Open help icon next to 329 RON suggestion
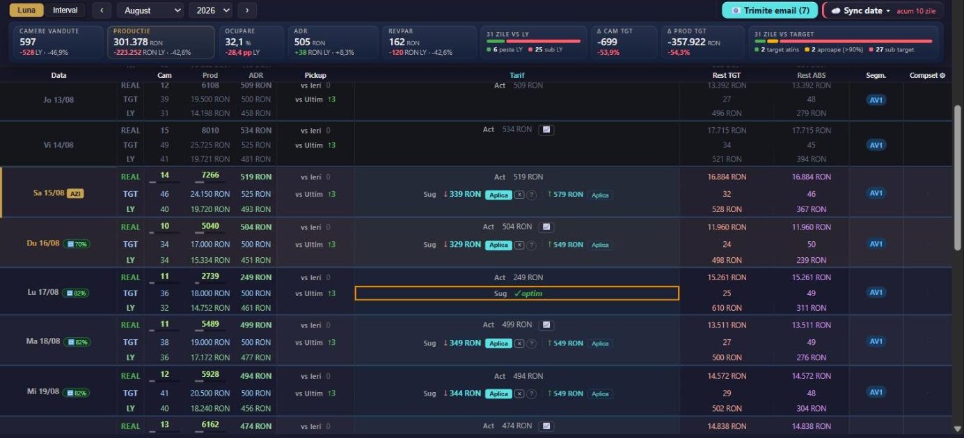The image size is (964, 438). (531, 245)
